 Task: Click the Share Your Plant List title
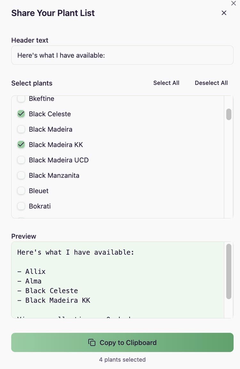(53, 13)
